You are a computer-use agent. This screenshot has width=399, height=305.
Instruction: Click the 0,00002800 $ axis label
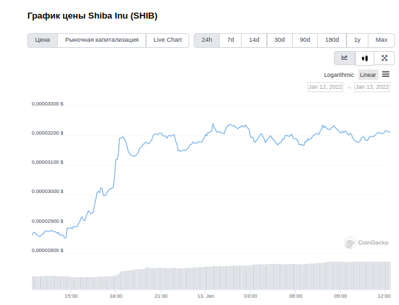point(47,251)
